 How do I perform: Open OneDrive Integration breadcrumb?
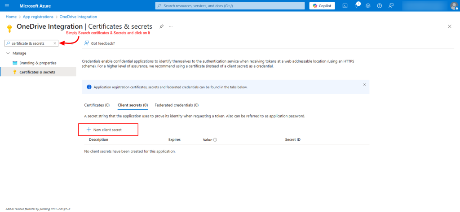click(x=78, y=17)
